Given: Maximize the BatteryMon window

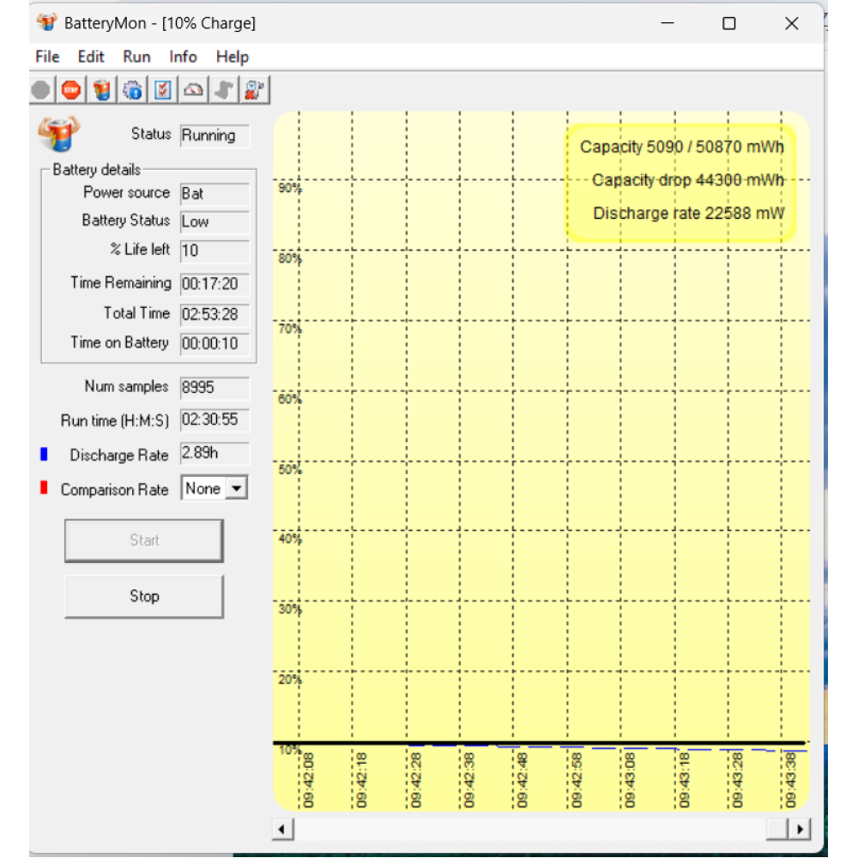Looking at the screenshot, I should [x=728, y=23].
